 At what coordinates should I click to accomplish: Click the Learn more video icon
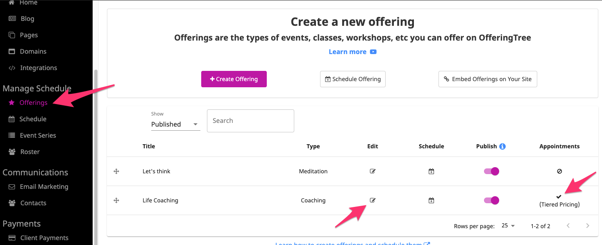373,52
